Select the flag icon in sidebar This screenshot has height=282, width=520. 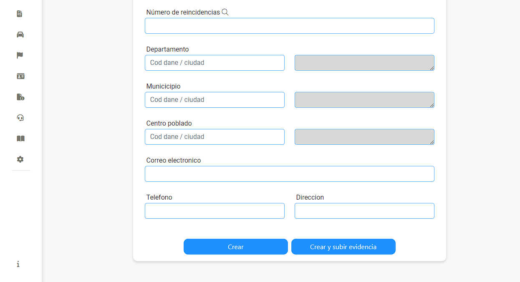click(x=20, y=55)
